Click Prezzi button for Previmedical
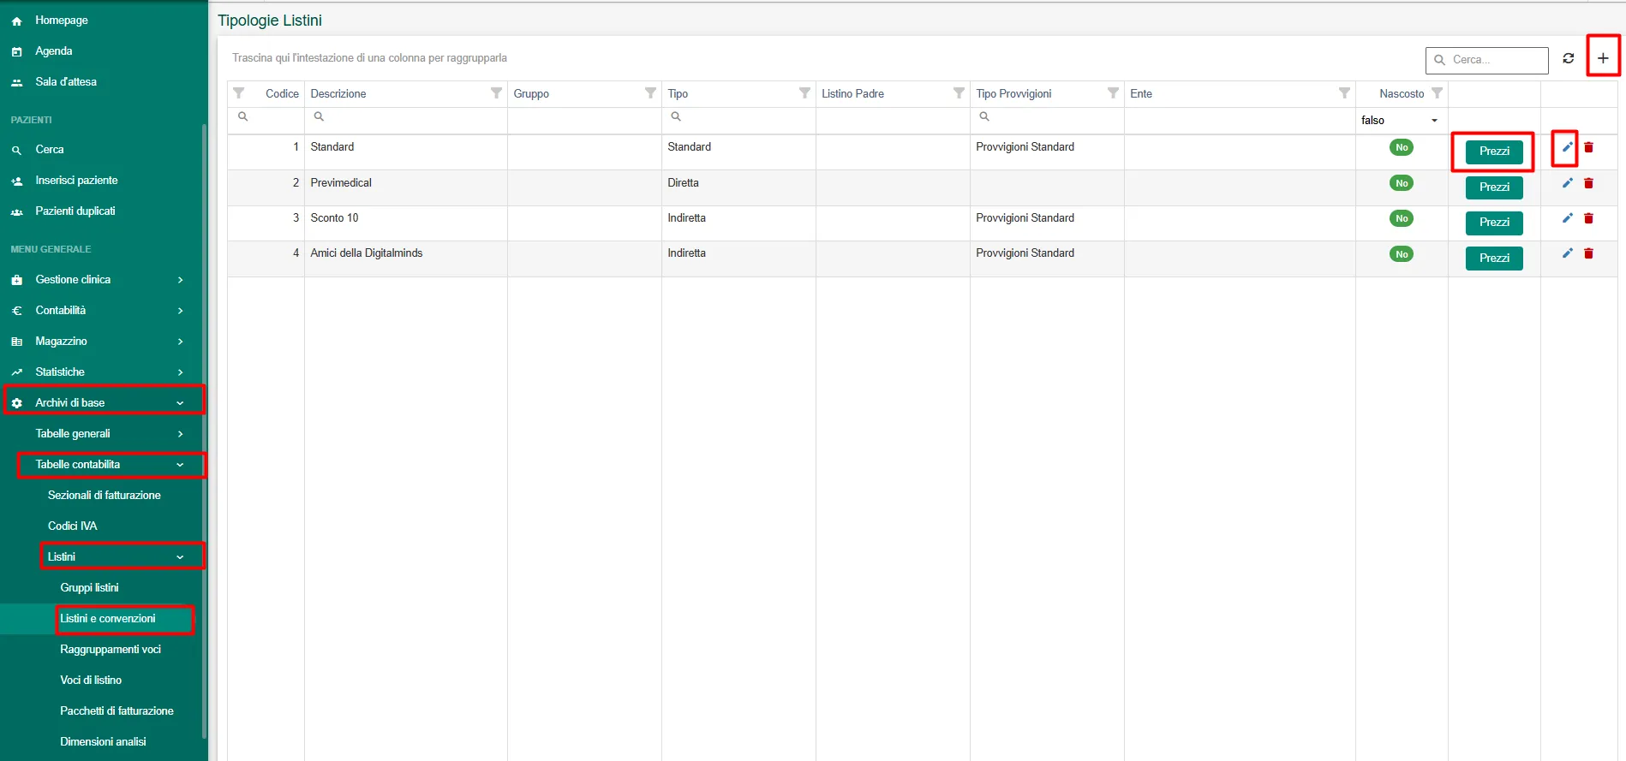 1494,187
